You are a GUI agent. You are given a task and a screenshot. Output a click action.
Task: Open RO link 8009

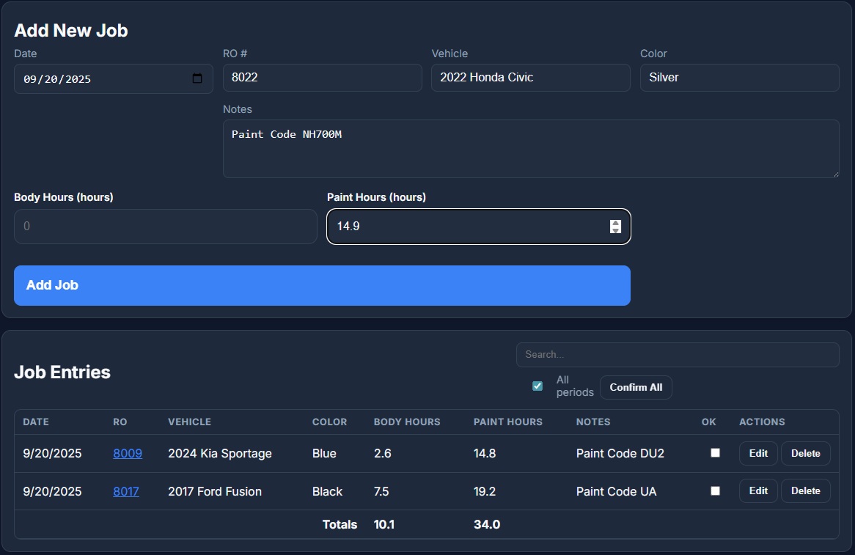(128, 453)
